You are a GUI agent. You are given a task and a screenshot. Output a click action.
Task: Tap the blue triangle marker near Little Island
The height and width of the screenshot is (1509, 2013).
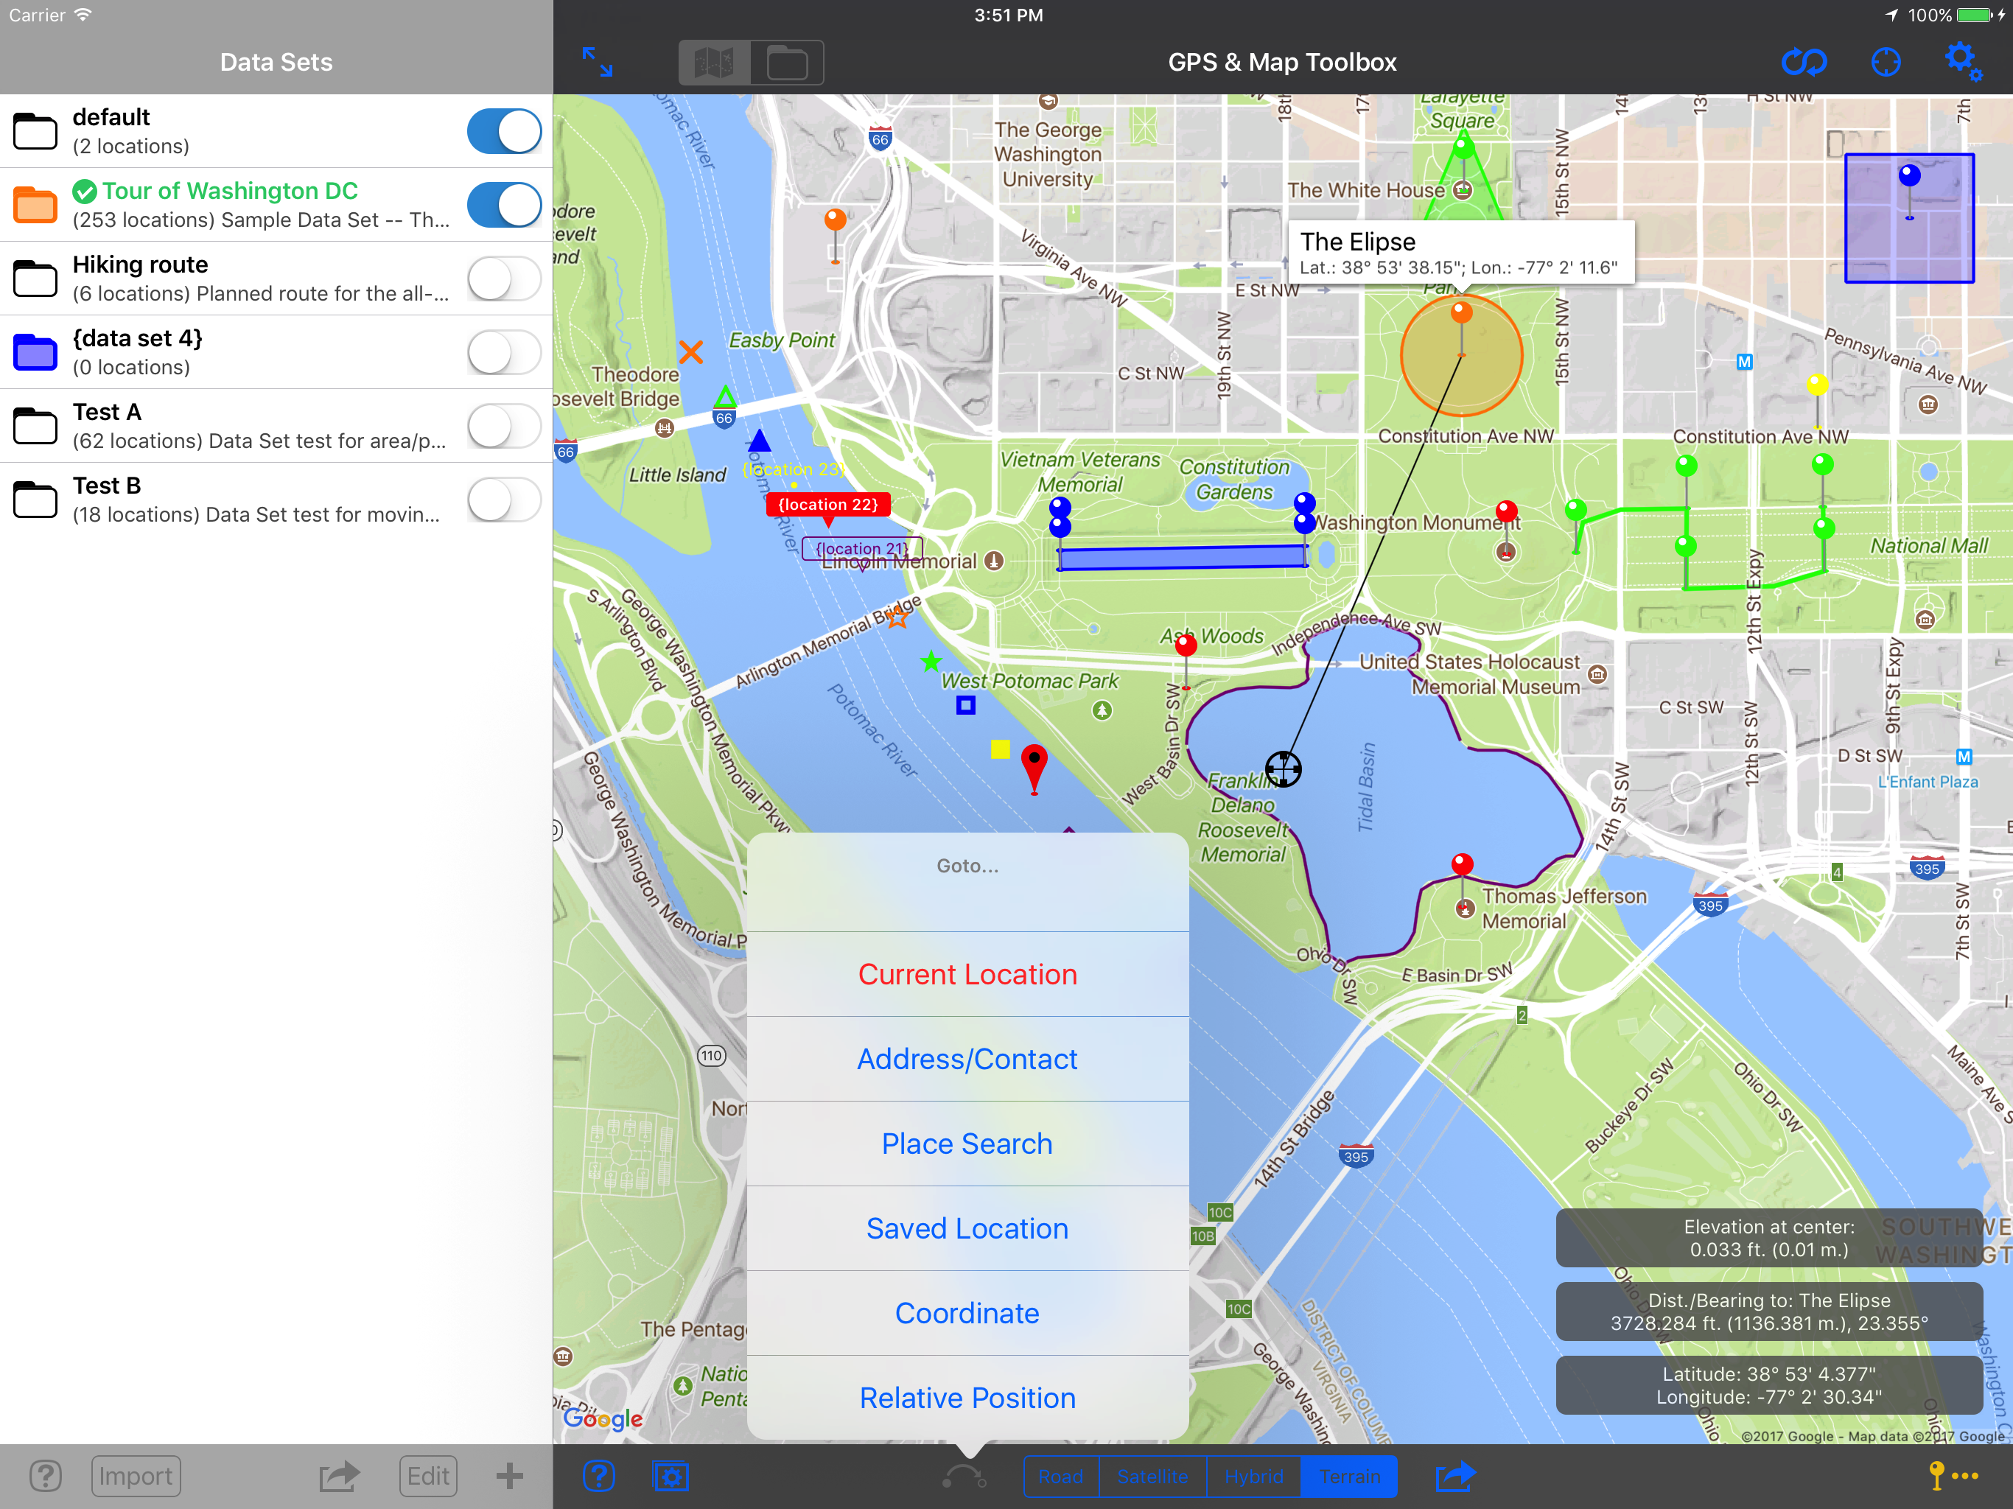pyautogui.click(x=759, y=441)
